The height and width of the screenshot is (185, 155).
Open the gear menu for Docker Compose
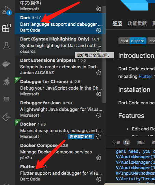(x=99, y=158)
